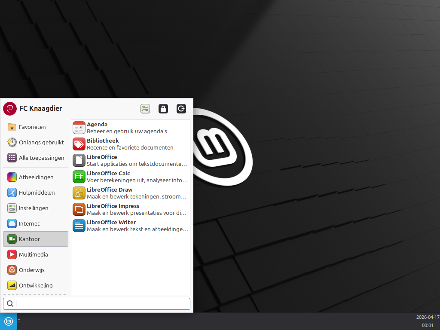
Task: Click the Kantoor green office icon
Action: coord(12,239)
